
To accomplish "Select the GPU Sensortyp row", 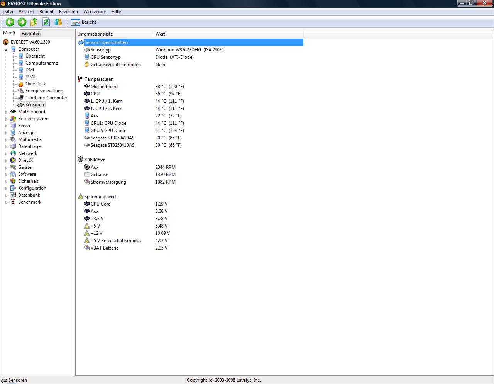I will click(x=190, y=57).
